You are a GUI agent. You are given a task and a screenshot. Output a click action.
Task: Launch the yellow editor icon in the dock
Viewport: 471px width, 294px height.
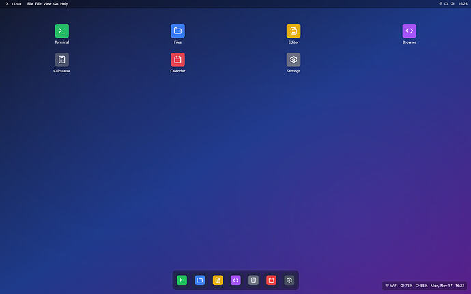(x=218, y=280)
